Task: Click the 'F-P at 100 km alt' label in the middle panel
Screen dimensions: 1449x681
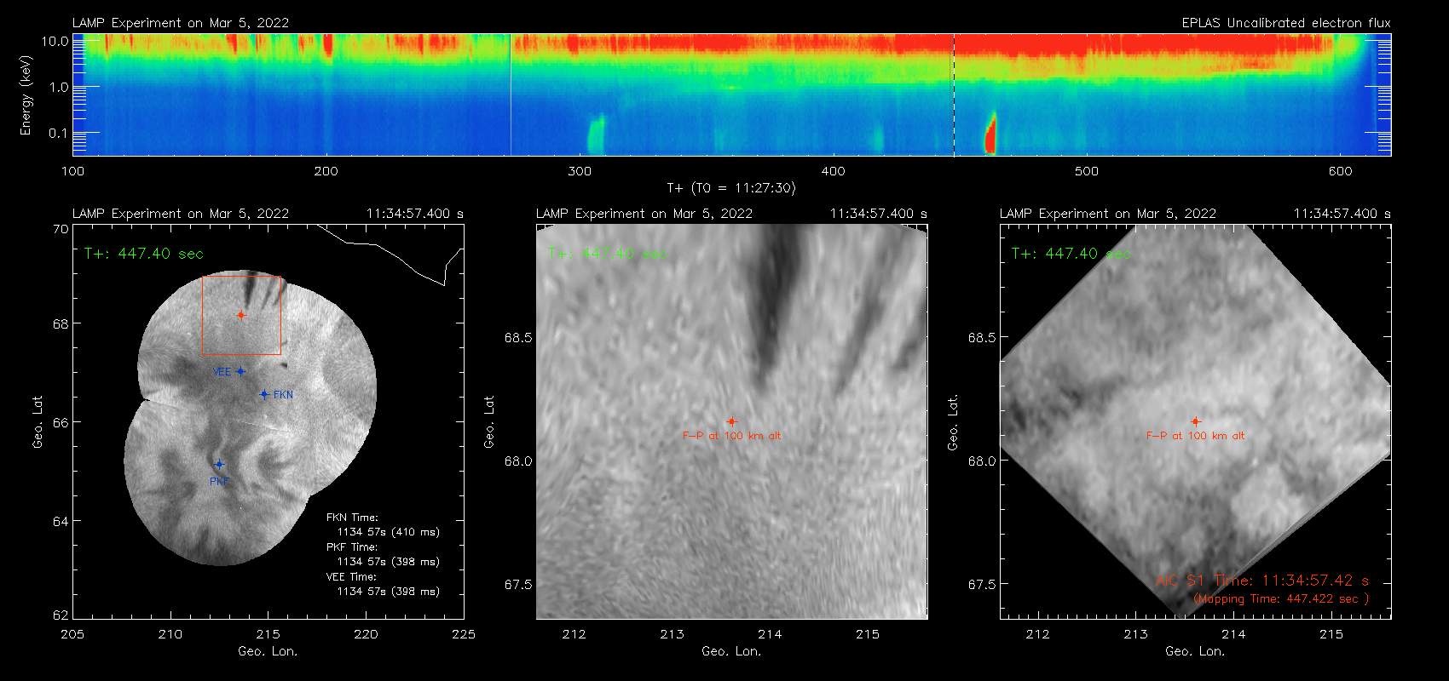Action: click(731, 436)
